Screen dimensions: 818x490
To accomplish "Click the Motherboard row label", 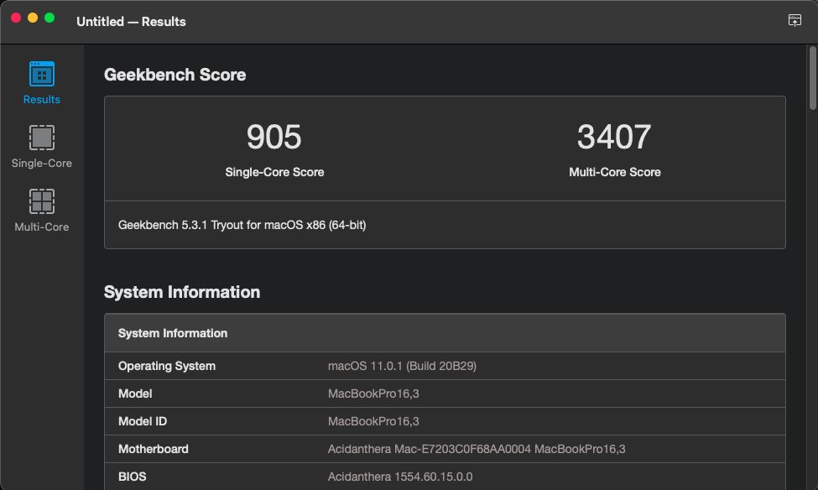I will pyautogui.click(x=154, y=449).
